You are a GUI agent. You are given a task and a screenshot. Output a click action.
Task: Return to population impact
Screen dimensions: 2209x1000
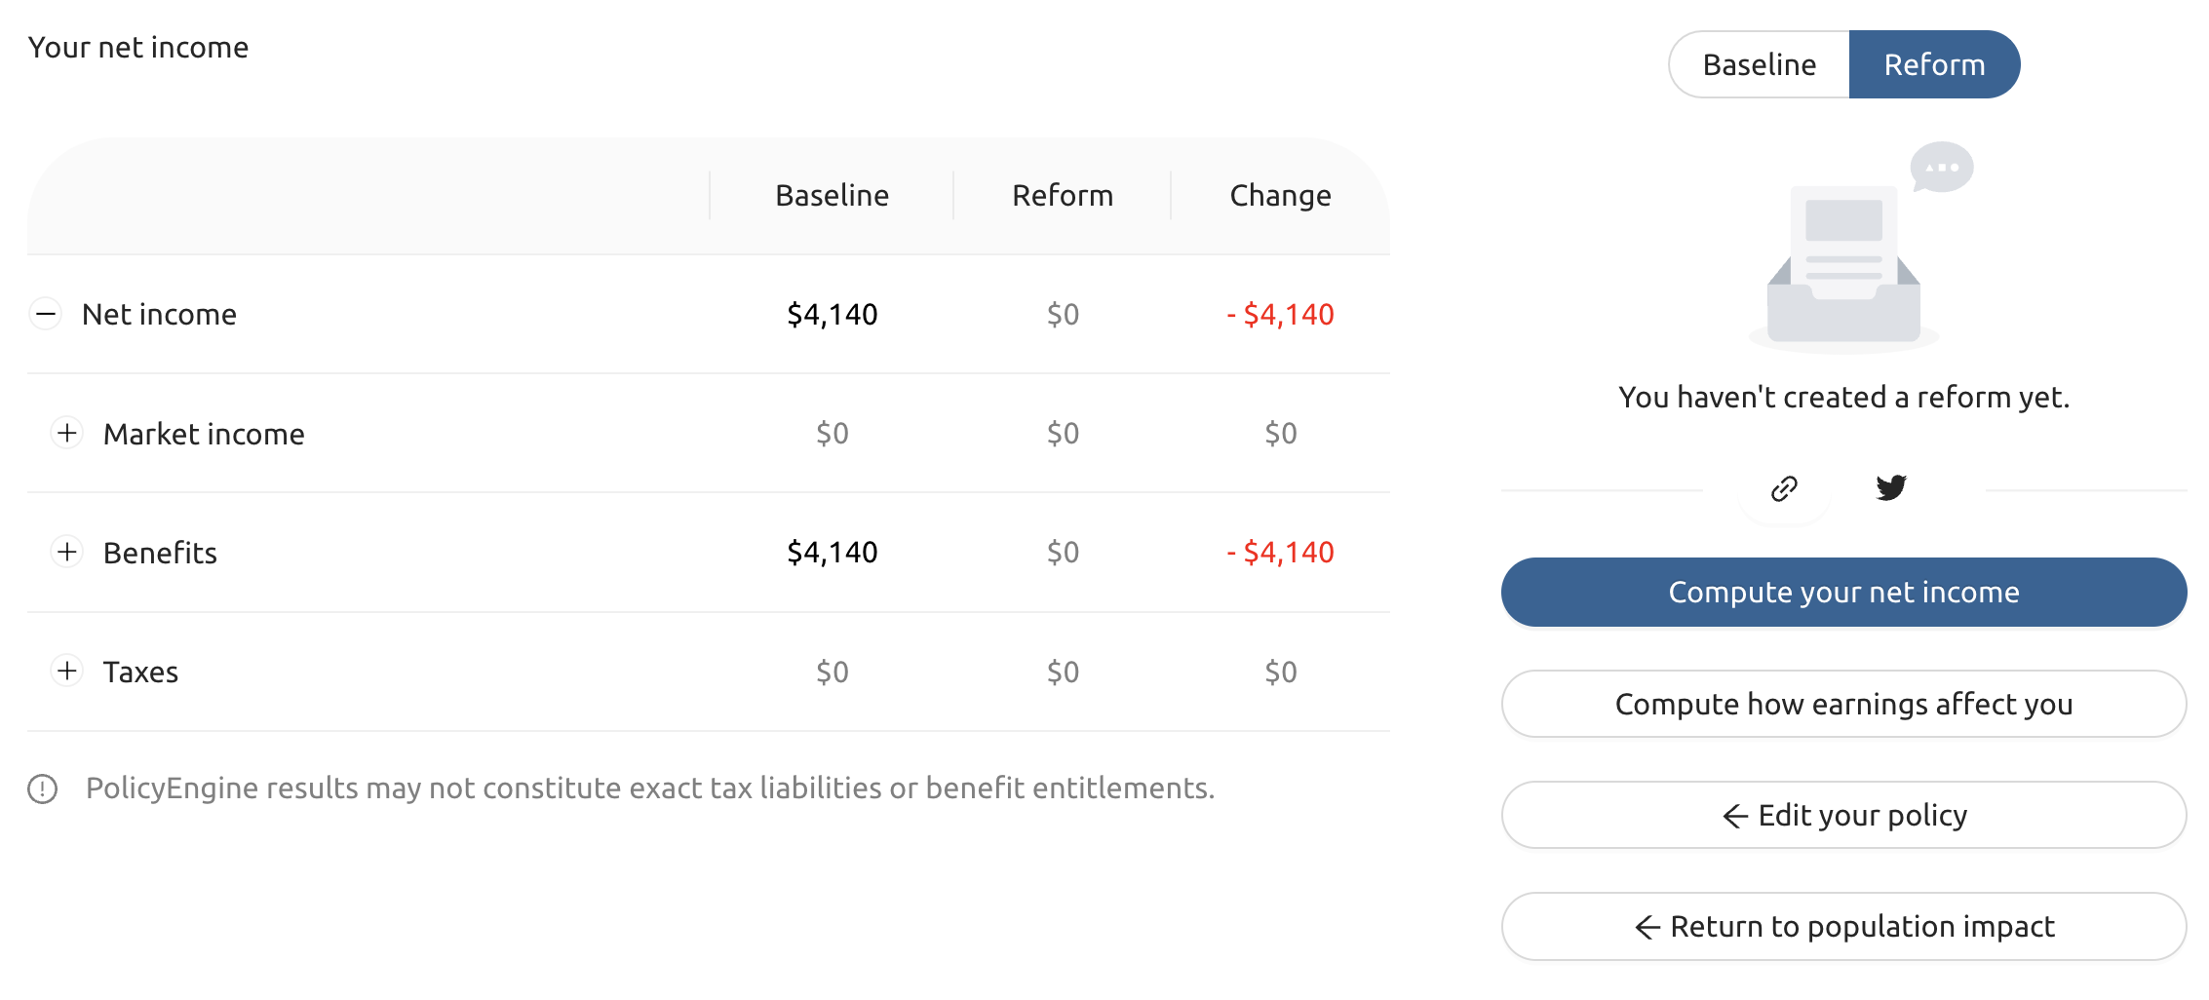[1842, 927]
